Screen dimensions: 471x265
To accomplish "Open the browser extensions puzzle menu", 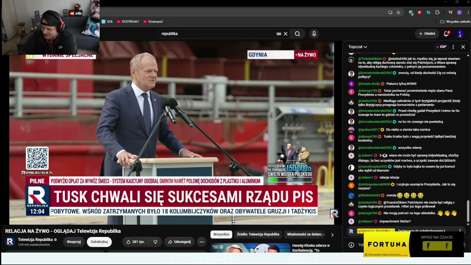I will (x=438, y=13).
